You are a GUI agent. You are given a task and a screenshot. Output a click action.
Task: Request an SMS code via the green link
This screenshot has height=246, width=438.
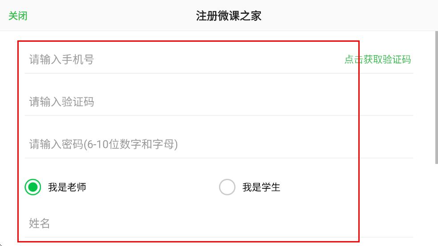pyautogui.click(x=377, y=60)
